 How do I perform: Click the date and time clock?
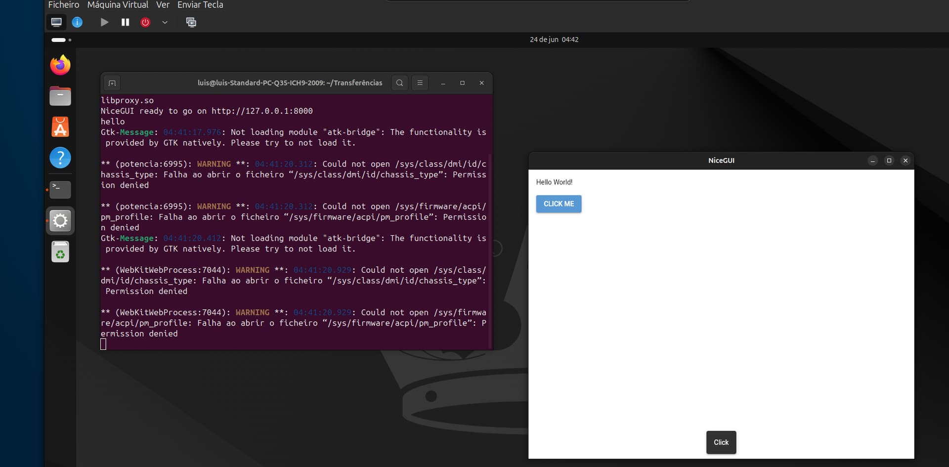click(554, 40)
